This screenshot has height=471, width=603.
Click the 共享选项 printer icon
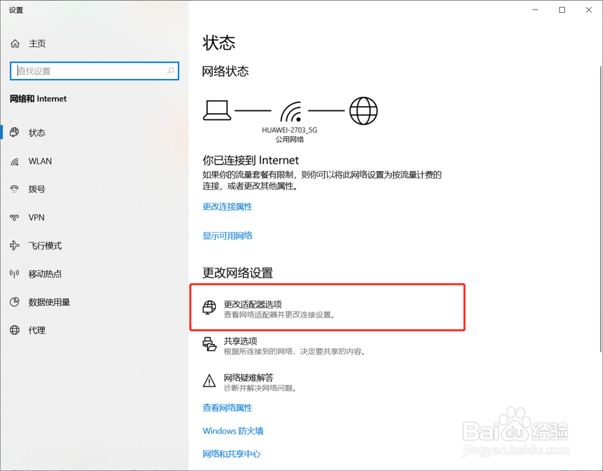point(210,345)
